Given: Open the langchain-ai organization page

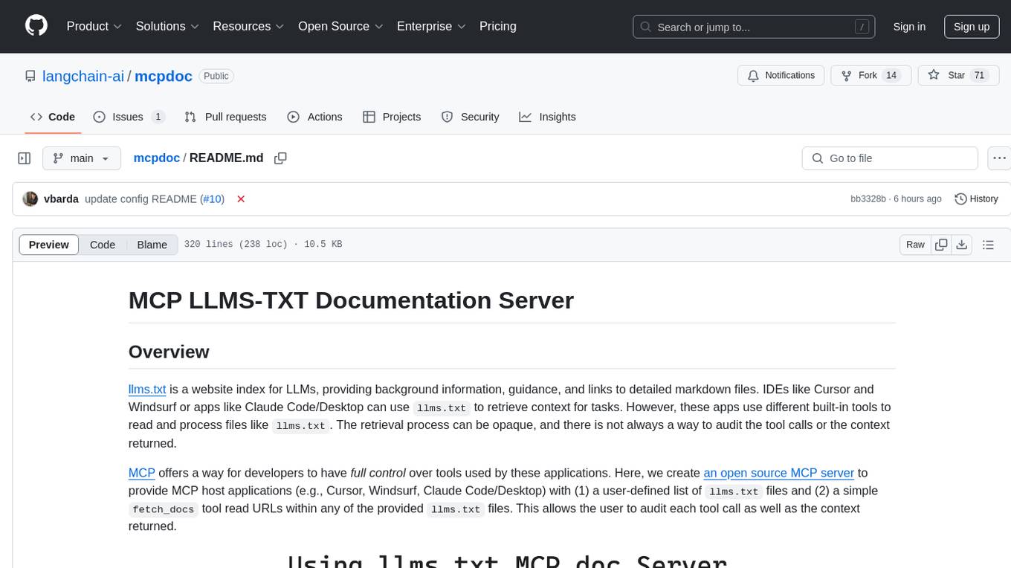Looking at the screenshot, I should click(83, 76).
